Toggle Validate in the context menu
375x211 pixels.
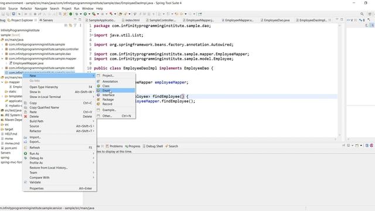click(x=59, y=182)
